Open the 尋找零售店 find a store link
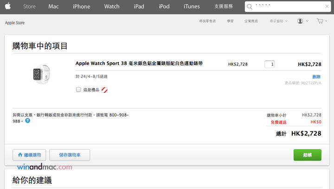This screenshot has height=189, width=334. (x=207, y=21)
